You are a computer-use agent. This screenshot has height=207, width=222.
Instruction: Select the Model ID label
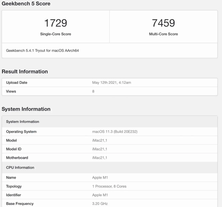coord(14,149)
